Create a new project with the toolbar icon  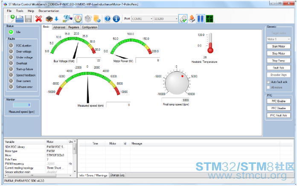click(x=11, y=19)
